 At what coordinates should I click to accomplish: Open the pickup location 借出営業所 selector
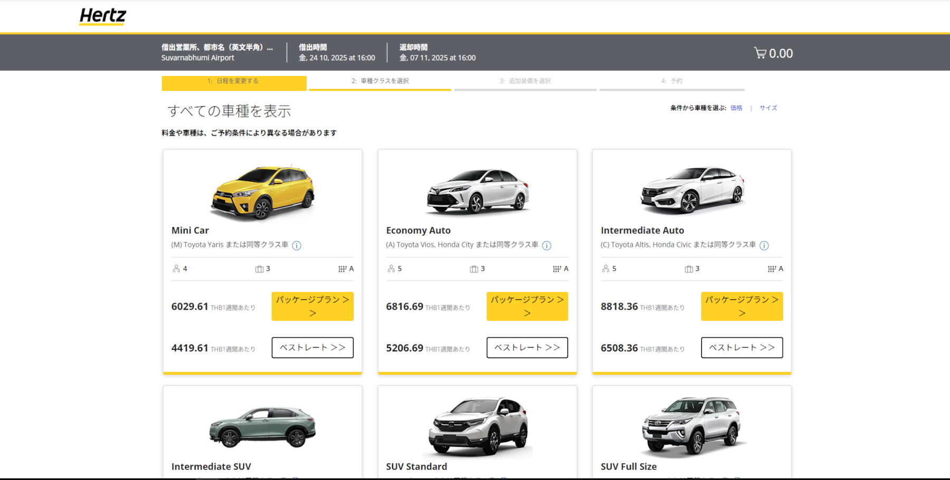click(216, 52)
